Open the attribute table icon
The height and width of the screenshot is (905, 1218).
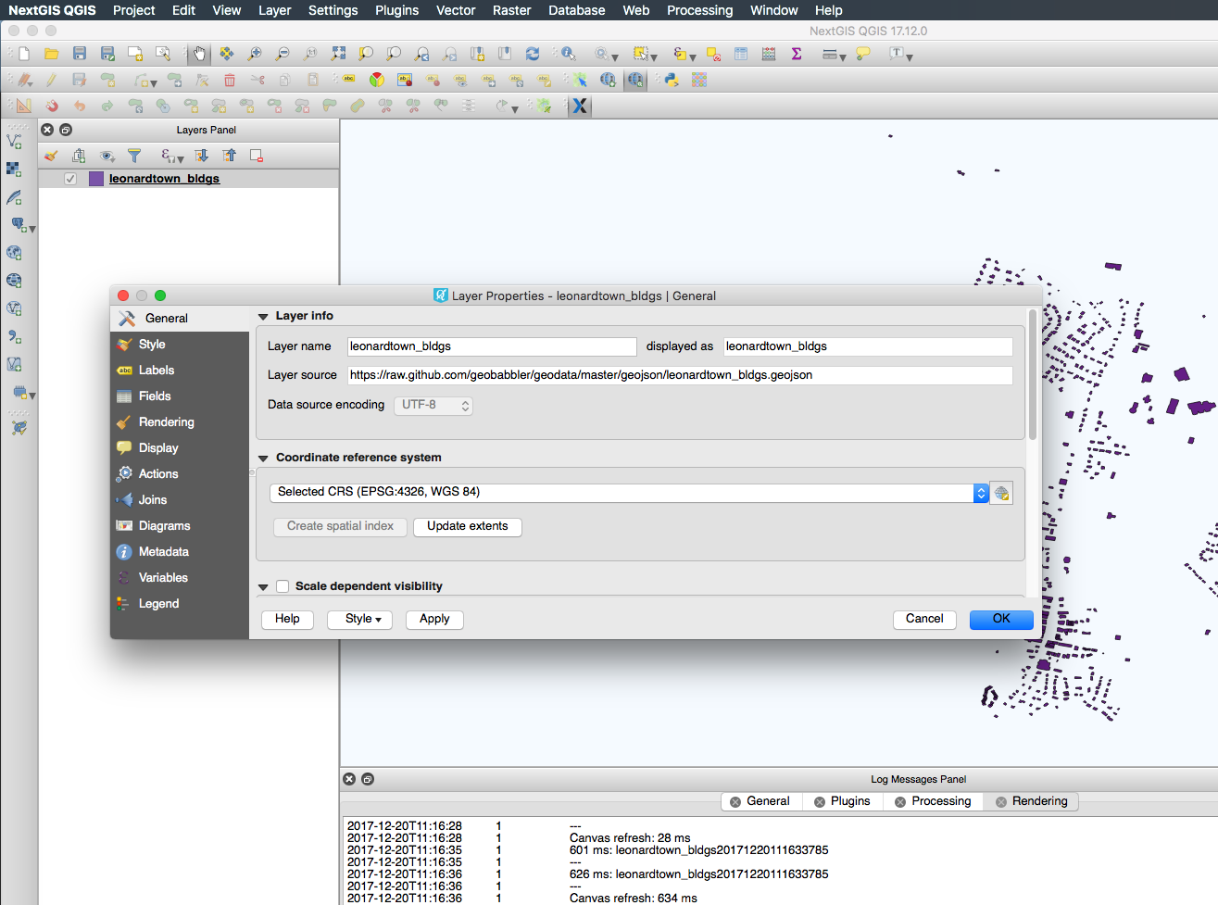[x=741, y=54]
